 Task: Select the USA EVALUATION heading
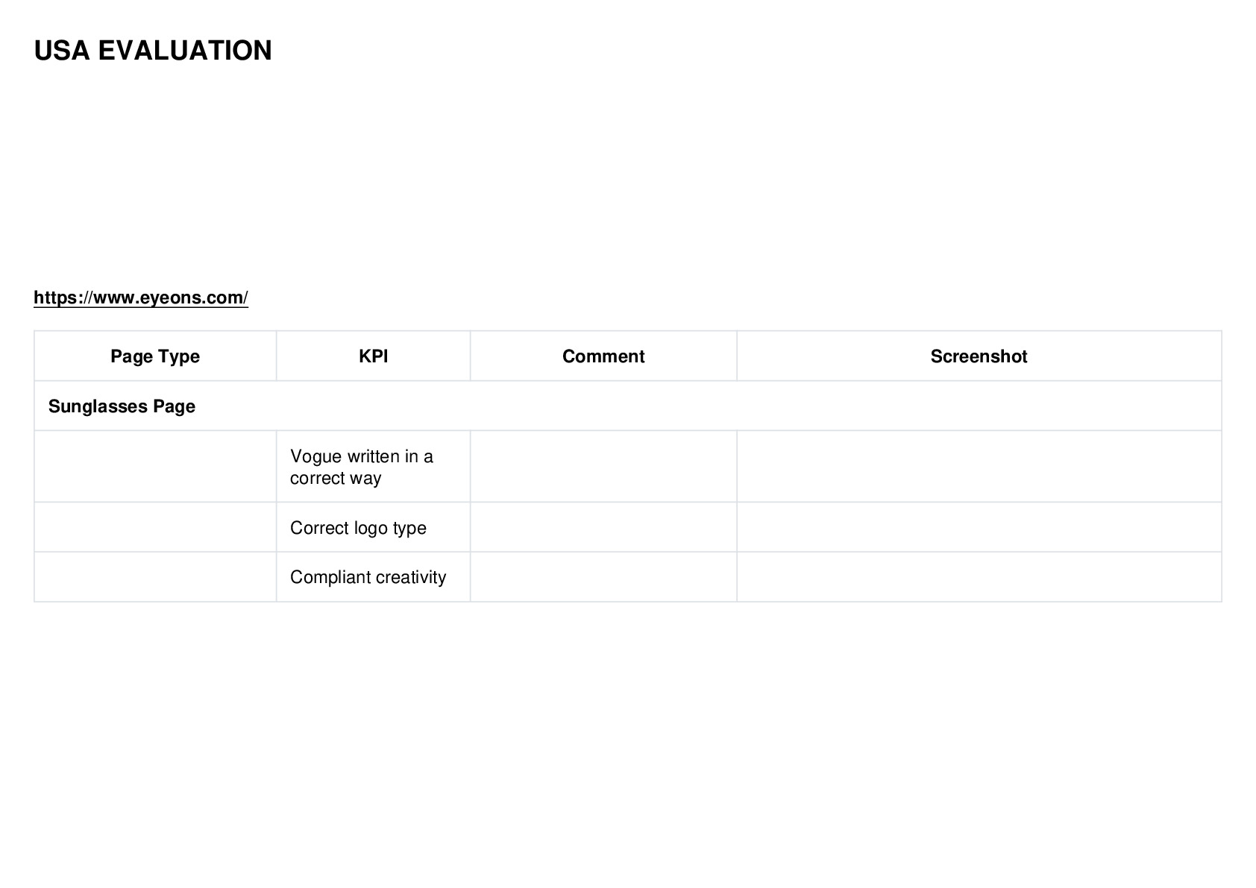point(153,51)
